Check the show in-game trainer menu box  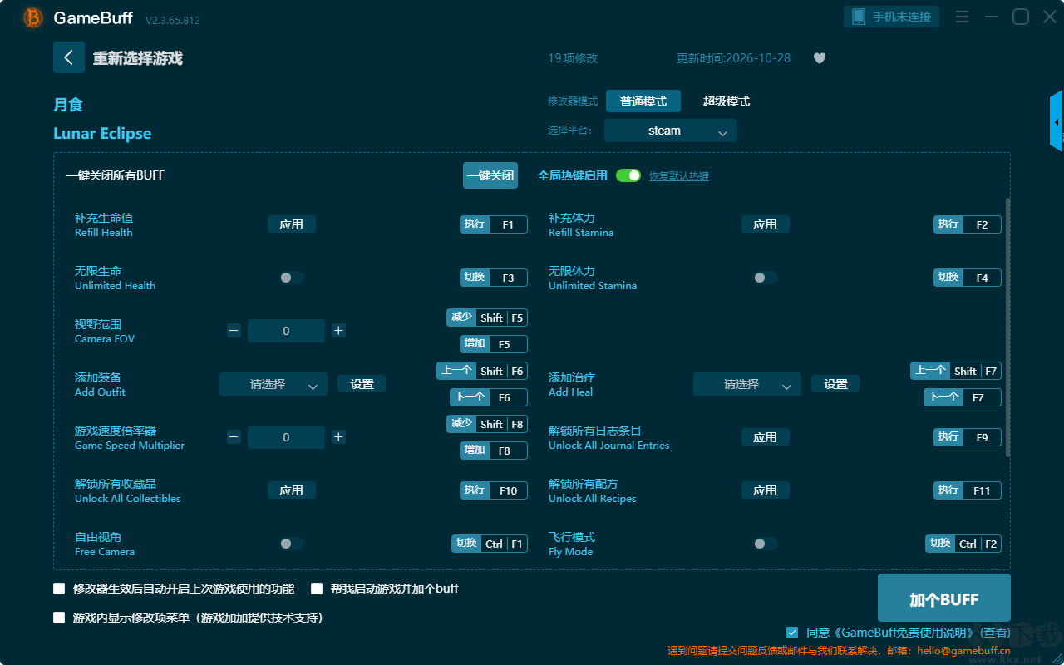point(59,618)
